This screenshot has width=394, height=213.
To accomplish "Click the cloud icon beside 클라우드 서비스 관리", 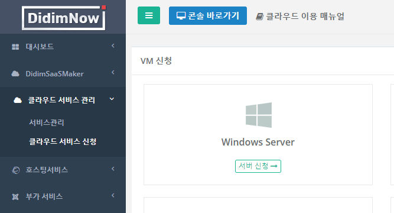I will pos(18,100).
